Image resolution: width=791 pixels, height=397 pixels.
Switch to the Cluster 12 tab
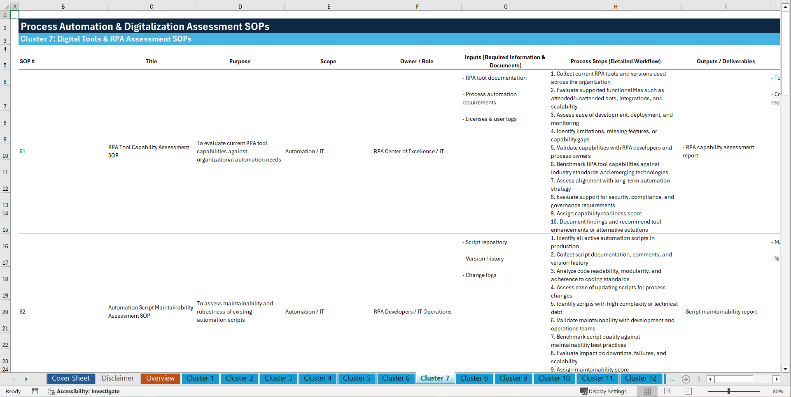641,379
